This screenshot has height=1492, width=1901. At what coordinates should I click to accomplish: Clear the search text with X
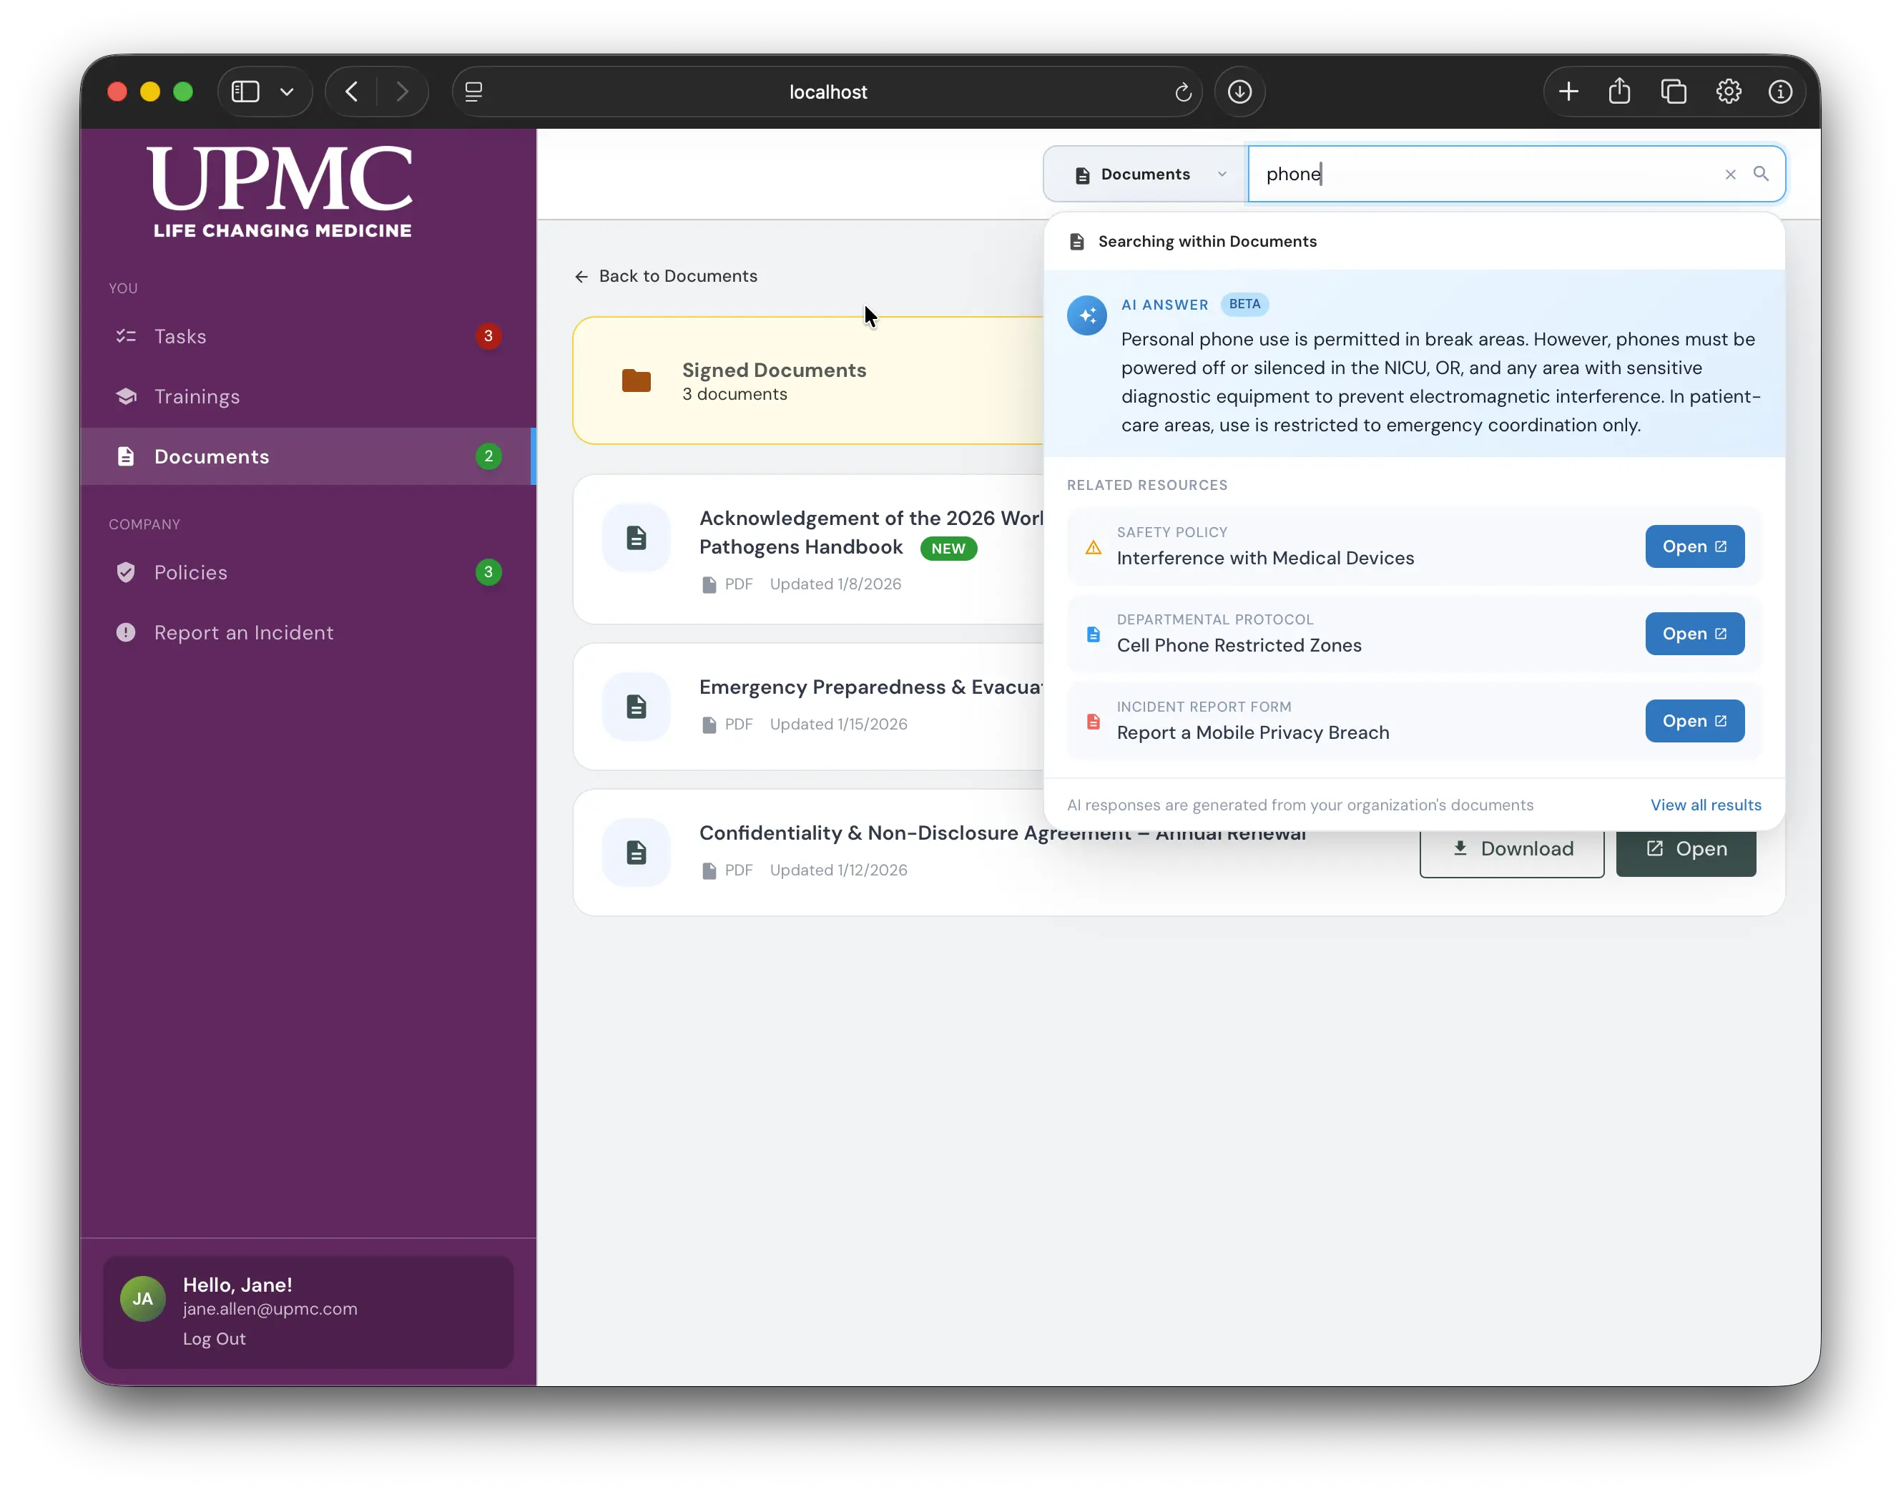coord(1730,175)
